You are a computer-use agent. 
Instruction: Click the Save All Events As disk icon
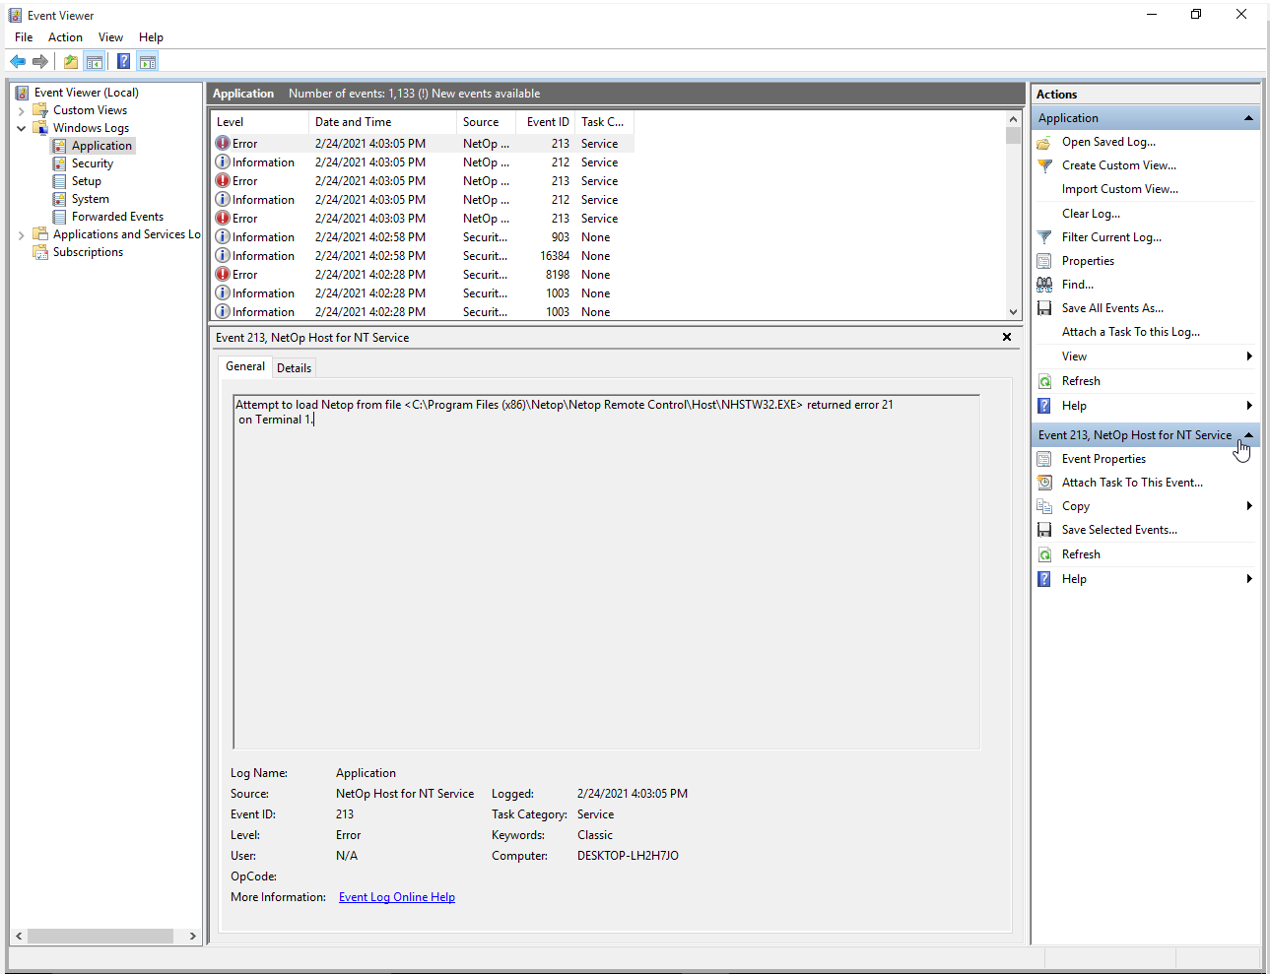pyautogui.click(x=1044, y=308)
